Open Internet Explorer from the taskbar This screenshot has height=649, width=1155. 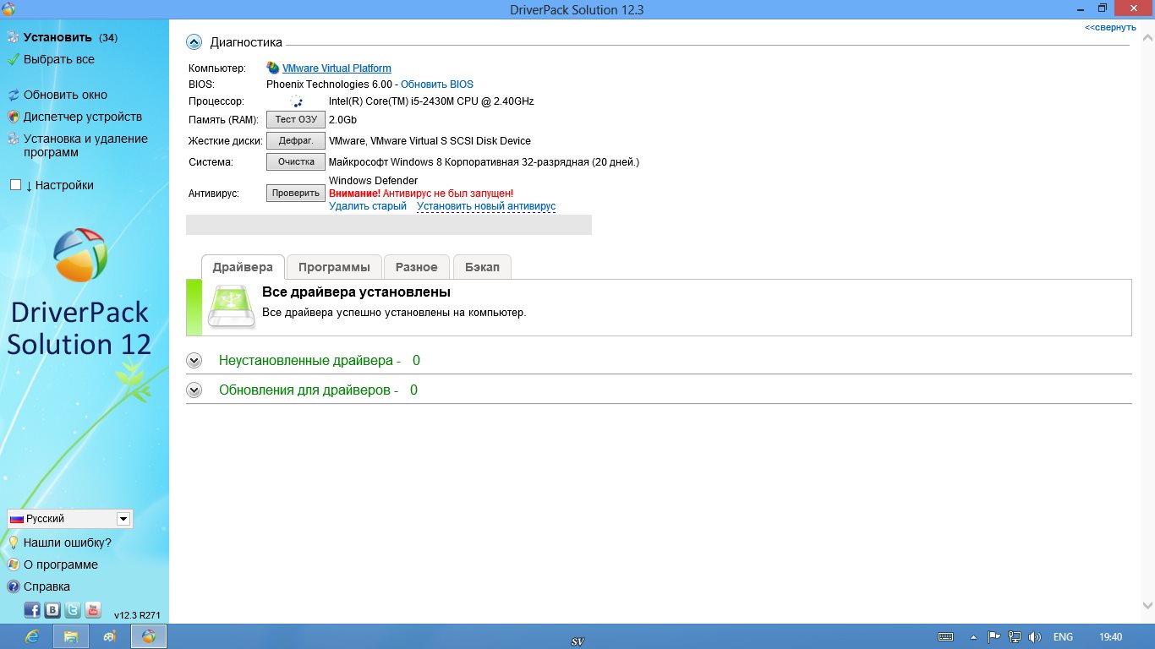click(32, 636)
